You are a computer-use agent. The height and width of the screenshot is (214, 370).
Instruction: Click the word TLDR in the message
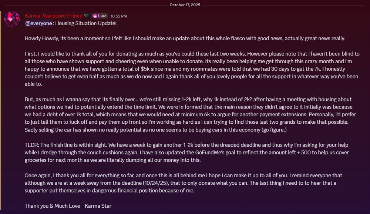point(30,145)
